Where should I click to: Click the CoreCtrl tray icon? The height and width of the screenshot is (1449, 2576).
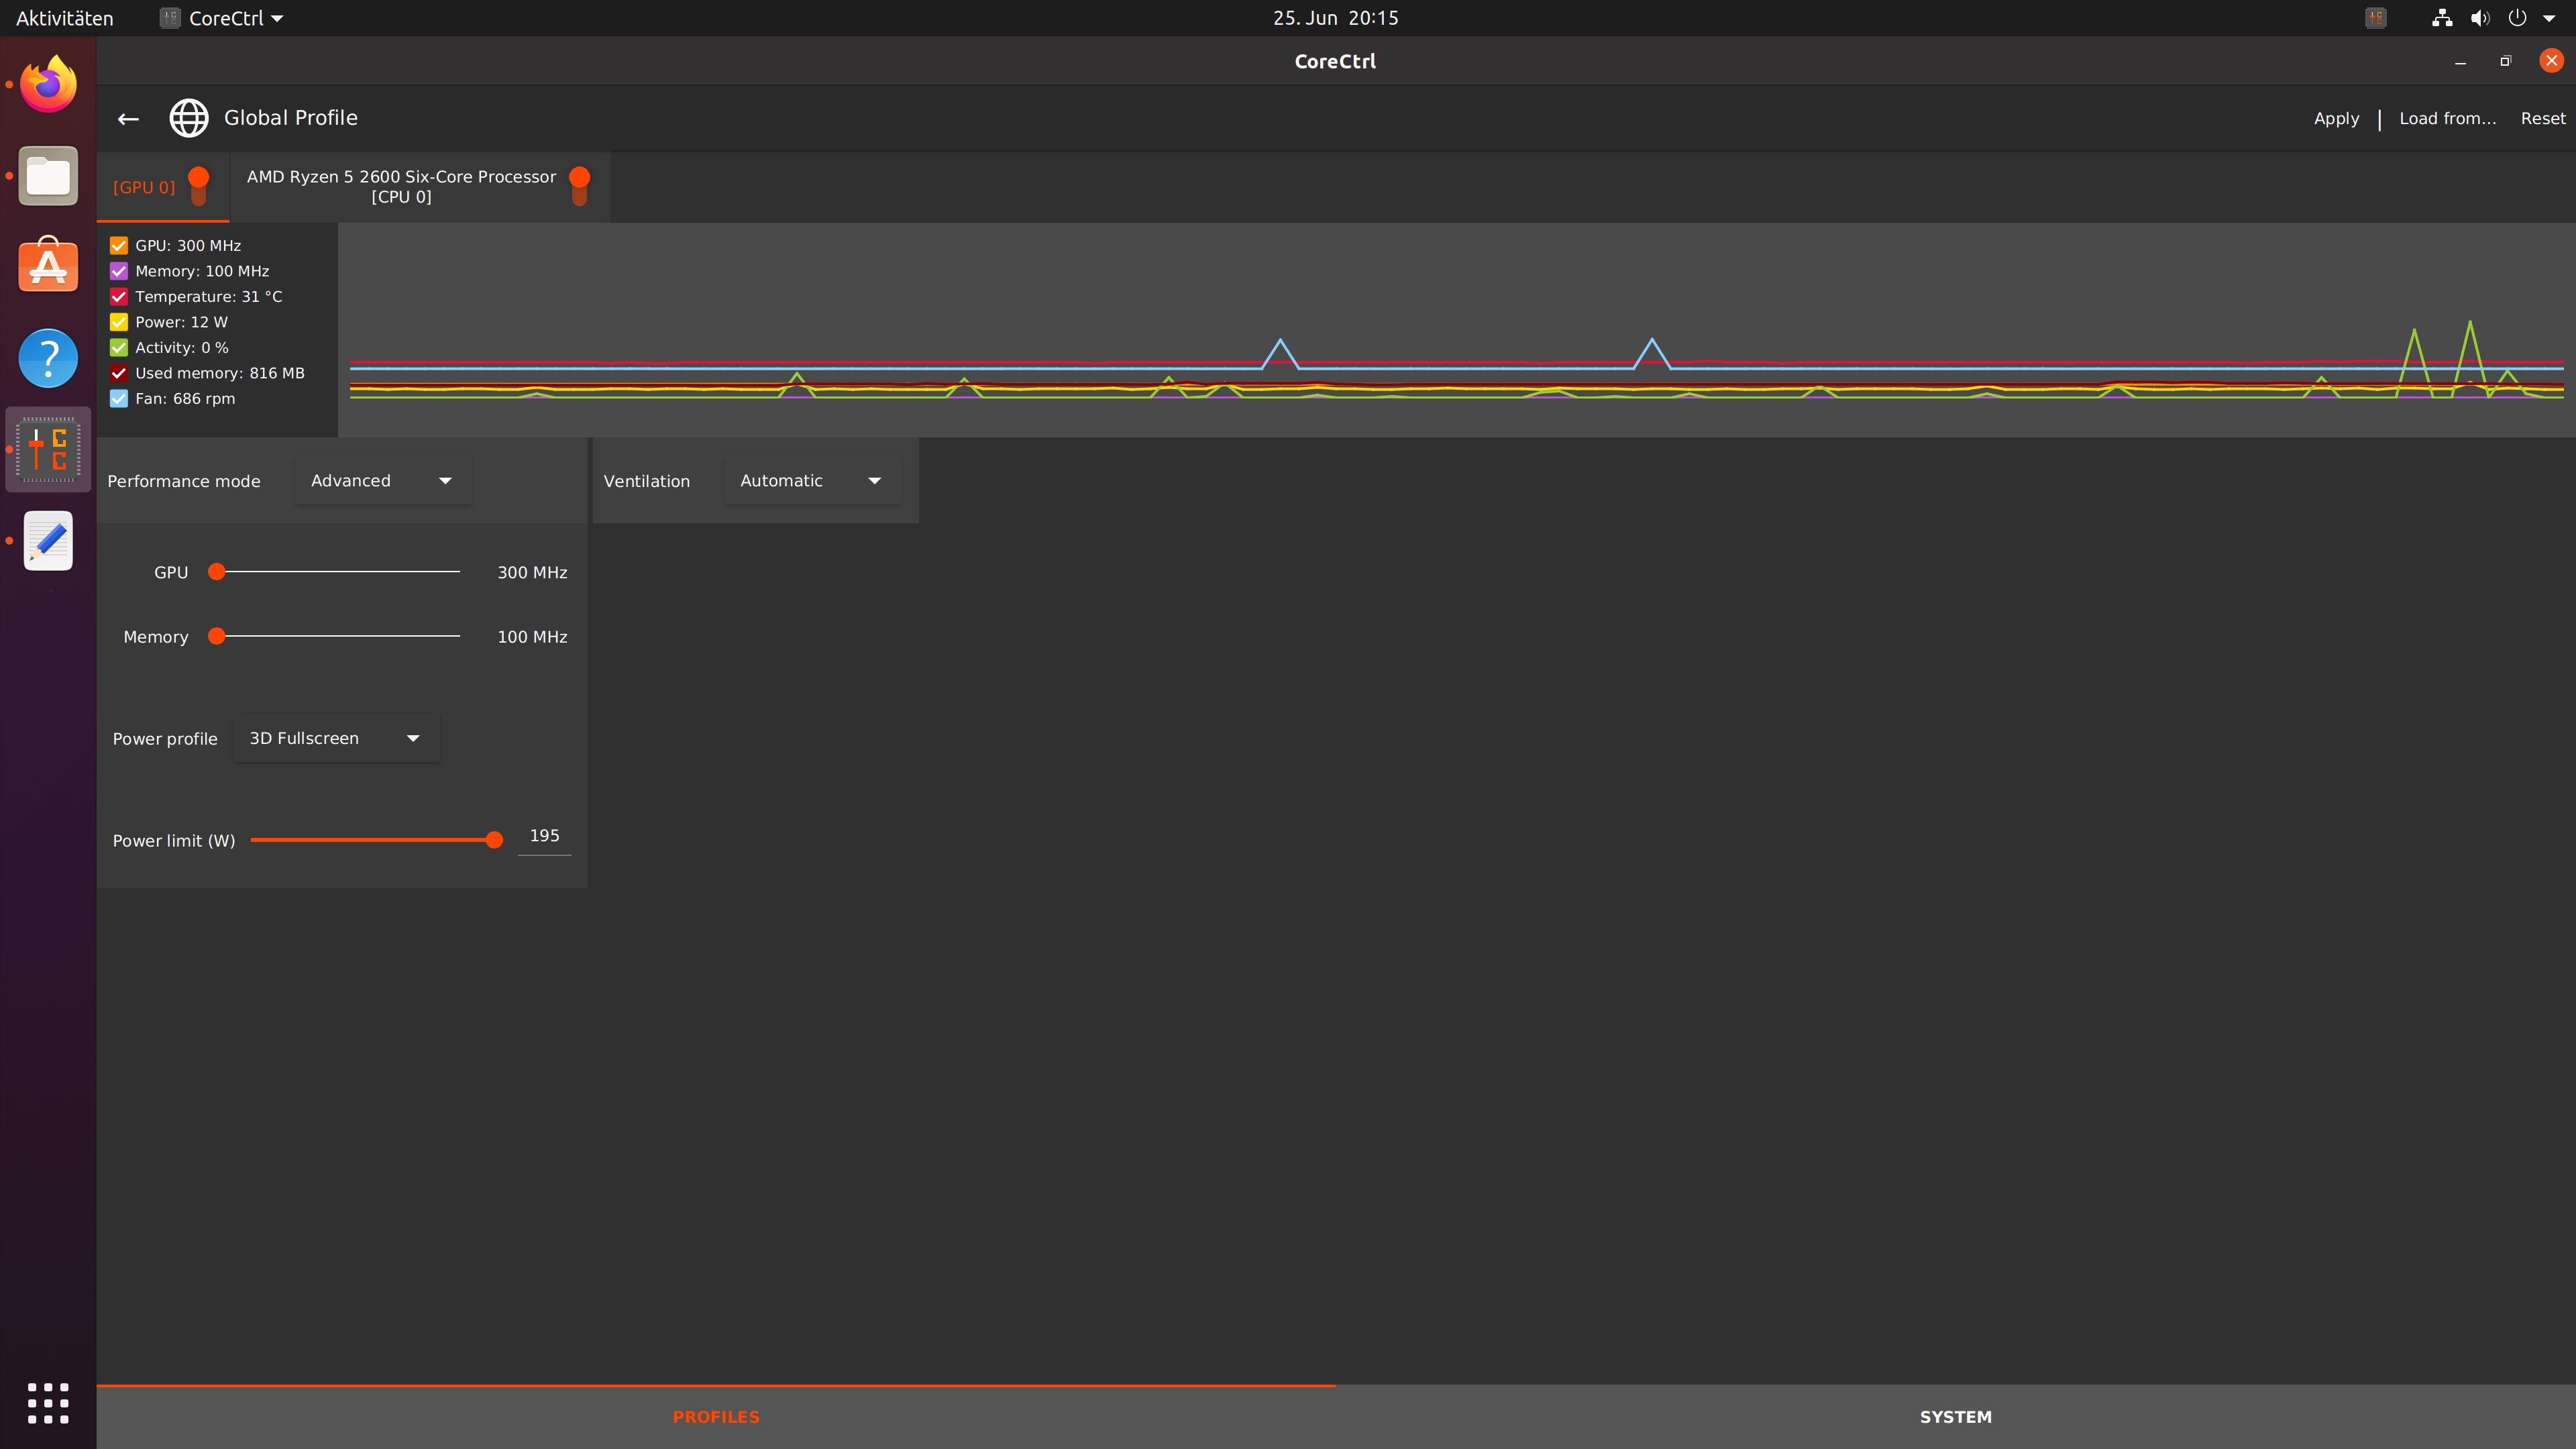[2375, 18]
